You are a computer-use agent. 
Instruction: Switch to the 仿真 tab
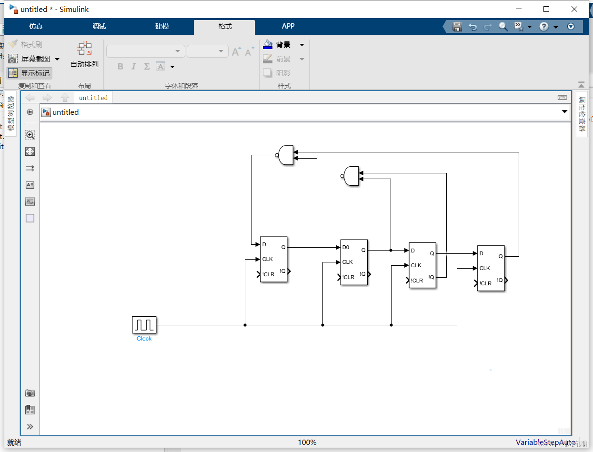36,26
